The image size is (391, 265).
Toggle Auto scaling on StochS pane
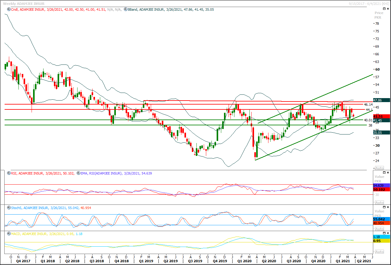coord(379,229)
